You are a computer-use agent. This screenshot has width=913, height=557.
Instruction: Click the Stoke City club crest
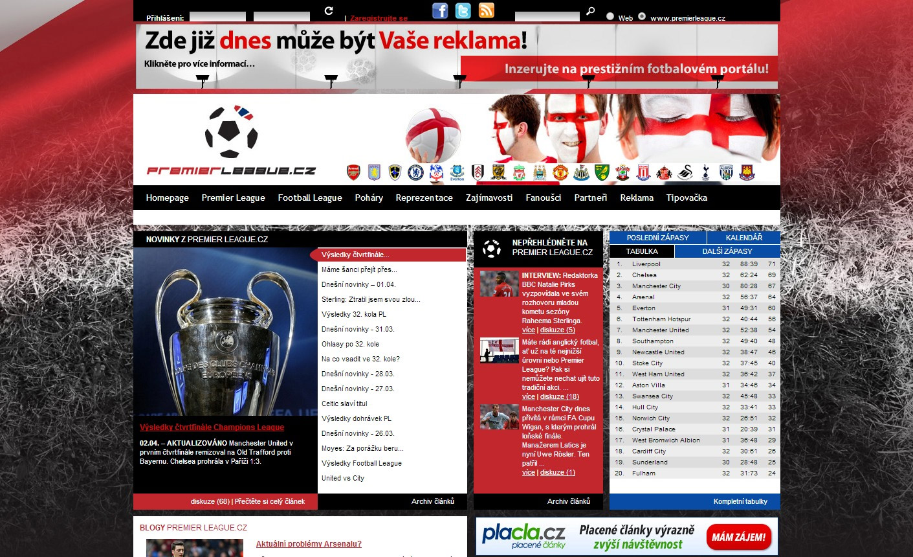(643, 172)
